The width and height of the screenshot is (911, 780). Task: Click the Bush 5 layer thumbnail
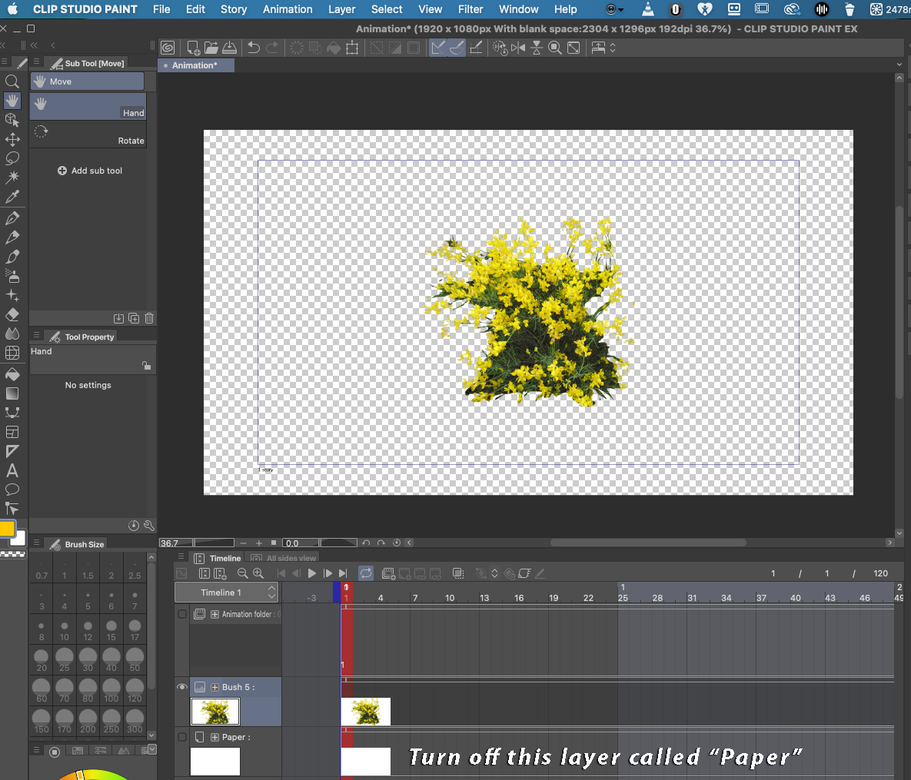[x=215, y=712]
